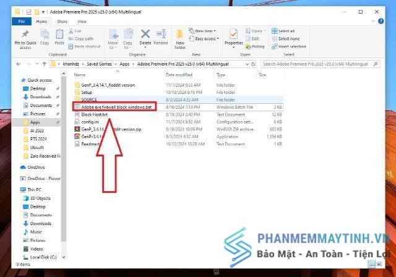The height and width of the screenshot is (277, 396).
Task: Select Adobe exe firewall block windows.bat
Action: coord(116,107)
